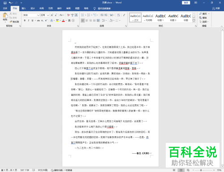Viewport: 224px width, 172px height.
Task: Click the yellow text highlight color button
Action: pos(57,21)
